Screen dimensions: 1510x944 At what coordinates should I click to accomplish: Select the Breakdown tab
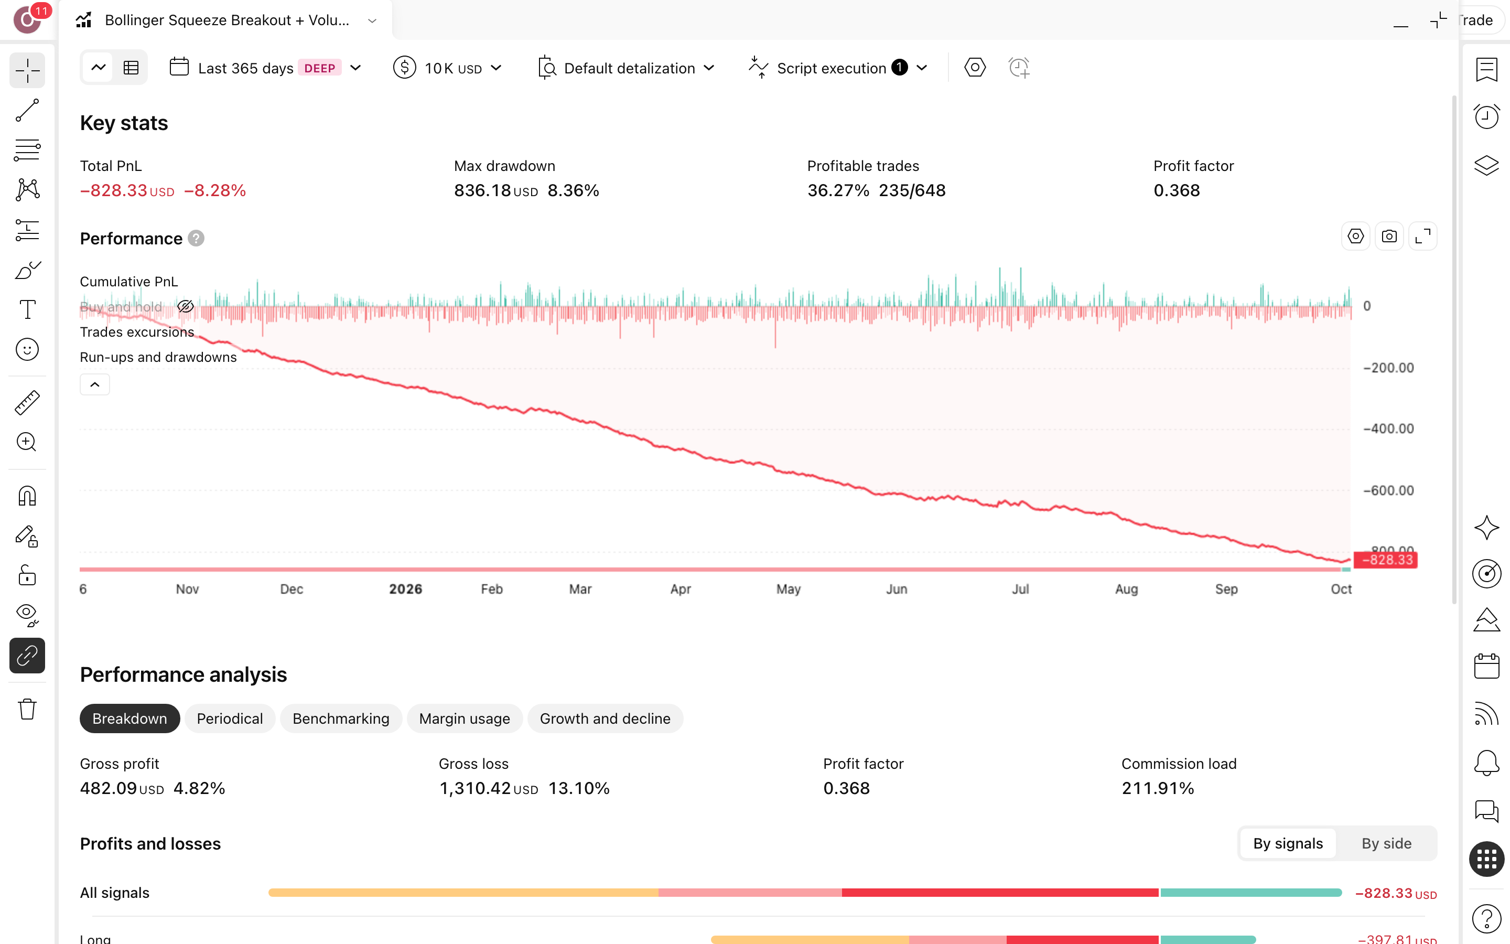(130, 718)
